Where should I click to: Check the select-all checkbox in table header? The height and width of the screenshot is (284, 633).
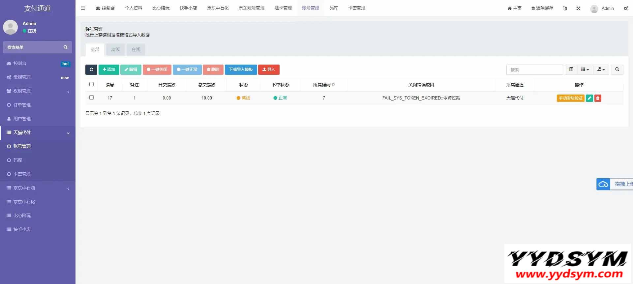pyautogui.click(x=91, y=84)
